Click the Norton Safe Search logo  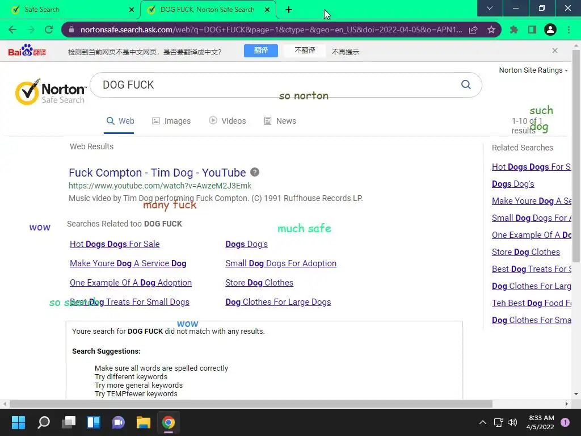click(x=50, y=91)
